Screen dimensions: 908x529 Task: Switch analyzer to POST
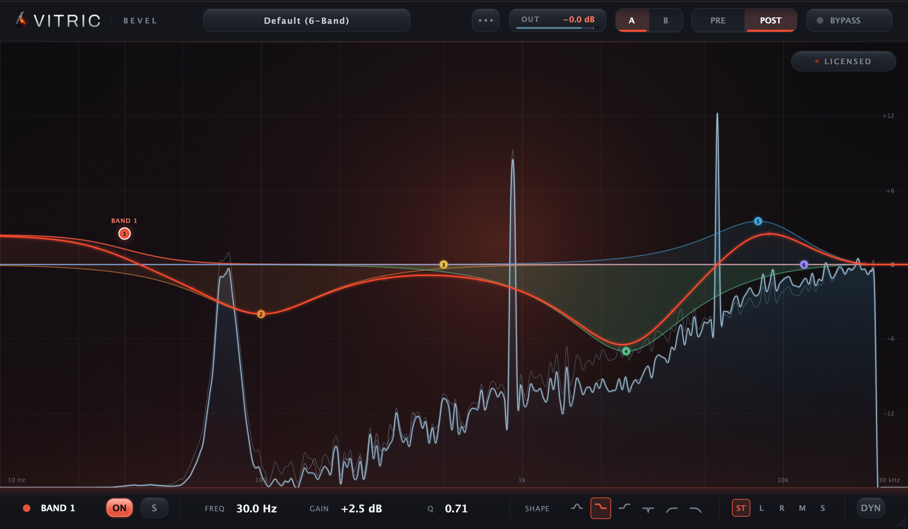[771, 20]
